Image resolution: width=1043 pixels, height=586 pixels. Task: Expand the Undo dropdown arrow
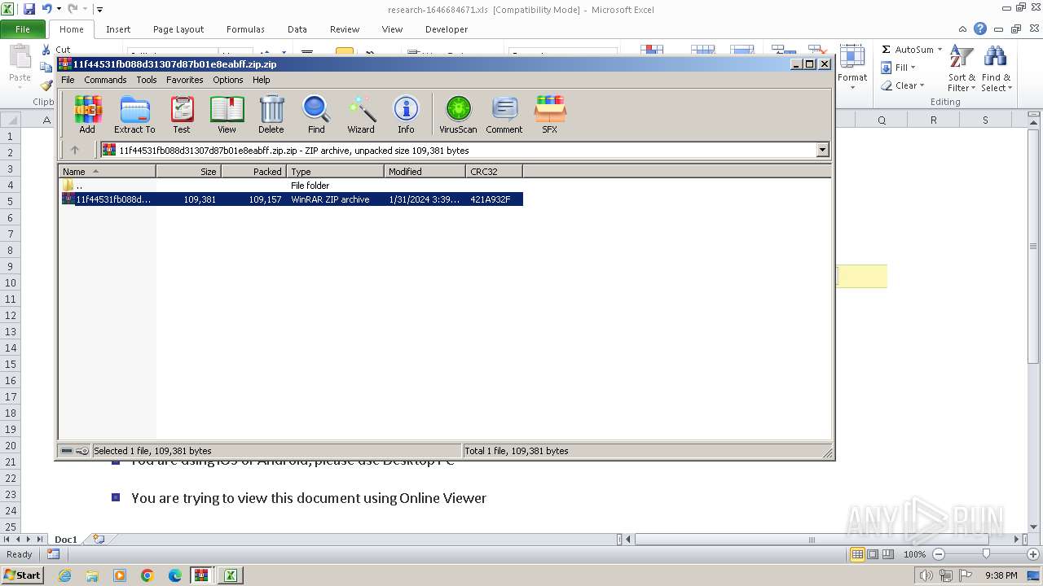pos(59,9)
